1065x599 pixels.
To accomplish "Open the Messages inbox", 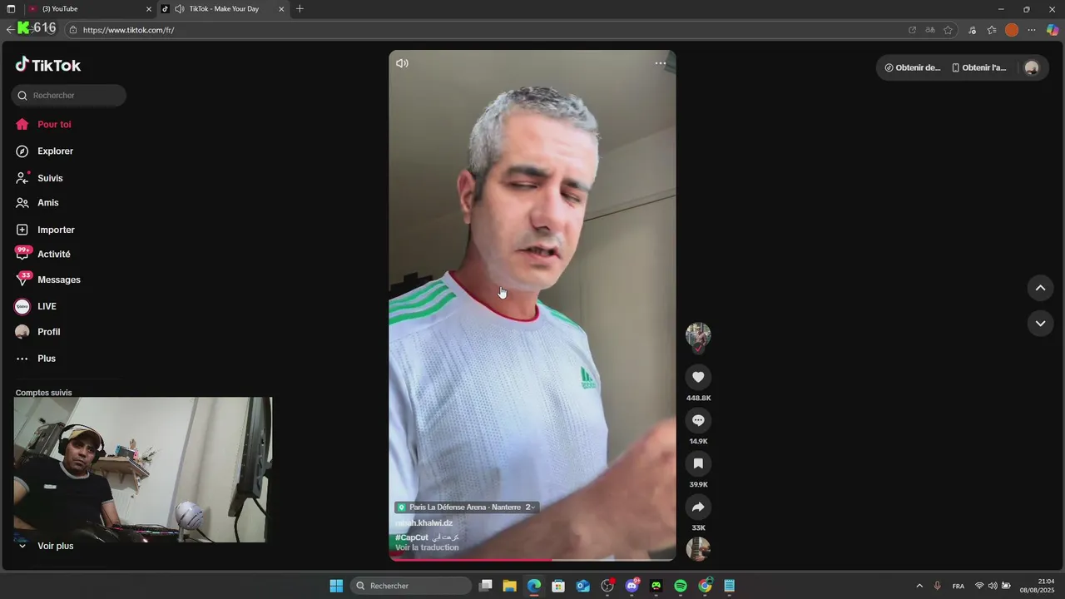I will pyautogui.click(x=48, y=280).
